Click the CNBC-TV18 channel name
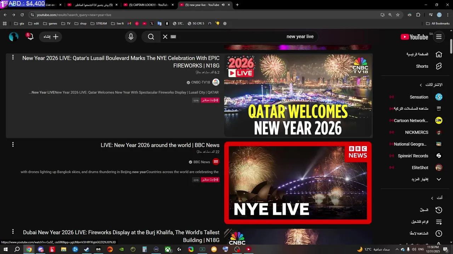Image resolution: width=453 pixels, height=254 pixels. click(x=201, y=82)
